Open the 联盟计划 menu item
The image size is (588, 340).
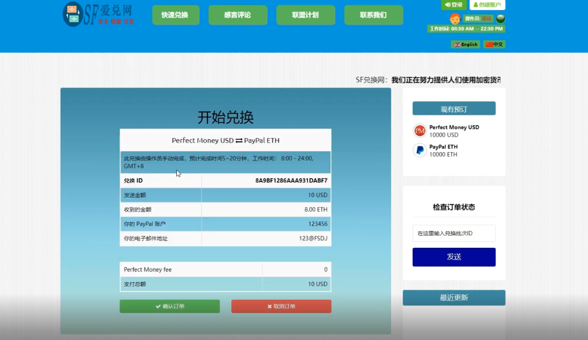click(x=305, y=15)
